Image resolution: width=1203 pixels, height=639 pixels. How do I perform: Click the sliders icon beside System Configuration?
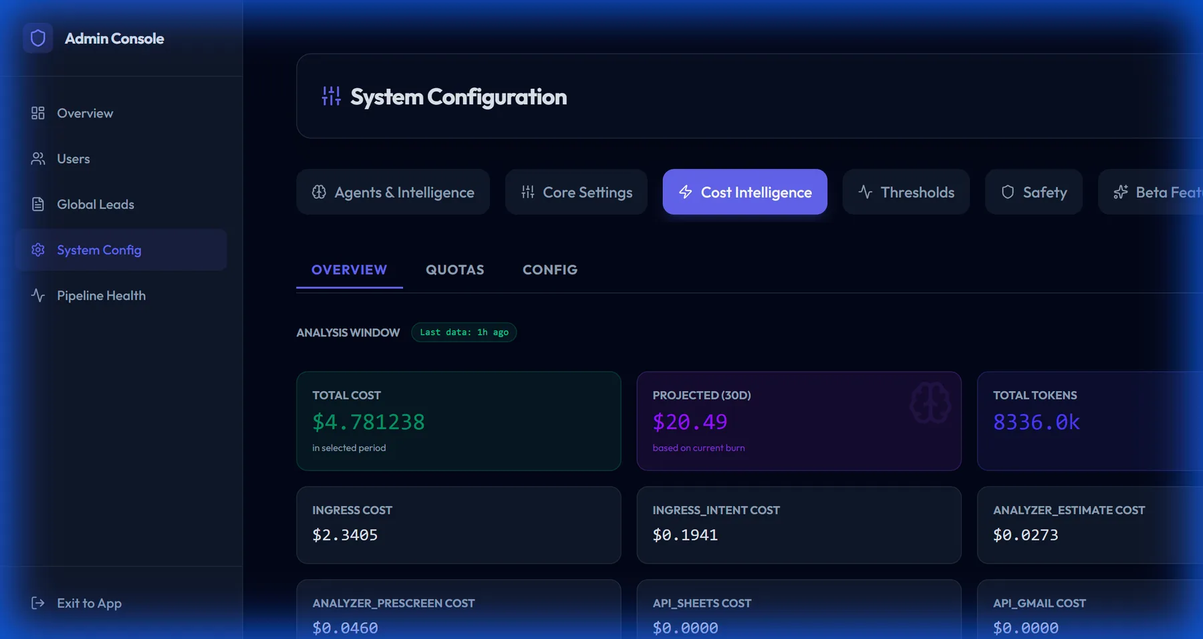point(331,96)
